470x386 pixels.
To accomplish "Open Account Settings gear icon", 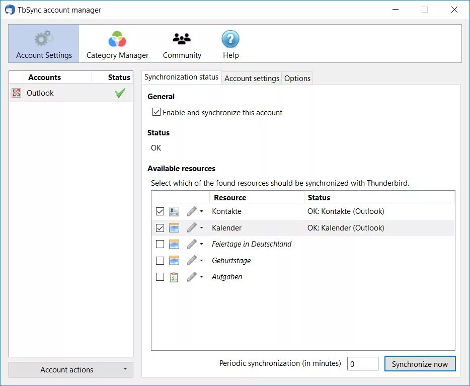I will (44, 39).
